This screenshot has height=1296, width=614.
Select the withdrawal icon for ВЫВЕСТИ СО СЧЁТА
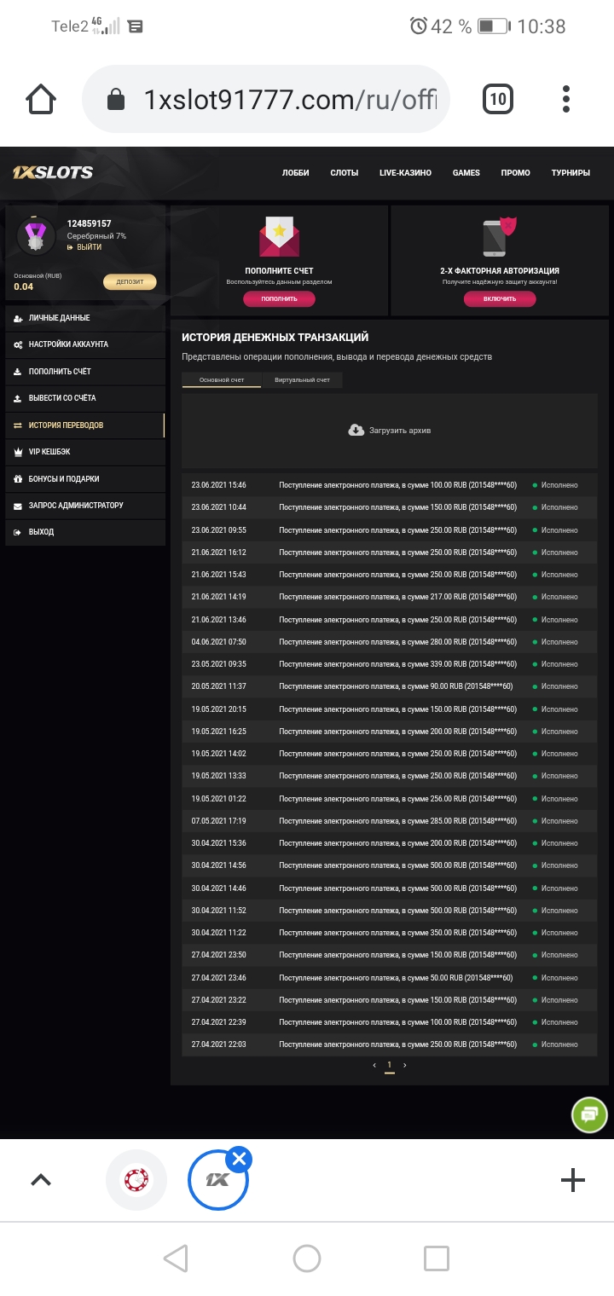coord(19,398)
